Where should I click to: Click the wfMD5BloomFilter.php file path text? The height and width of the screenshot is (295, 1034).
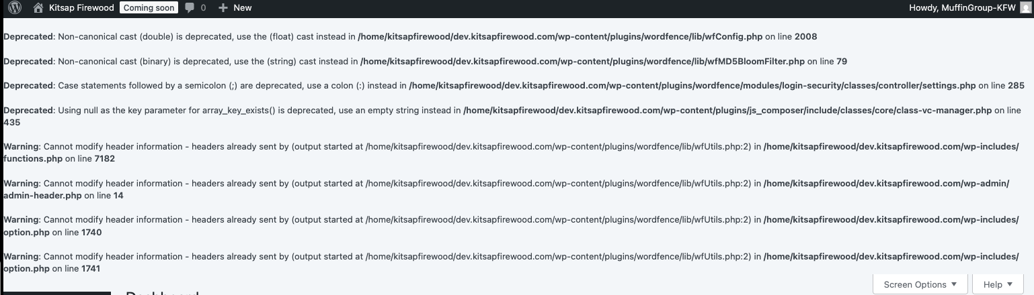coord(582,61)
